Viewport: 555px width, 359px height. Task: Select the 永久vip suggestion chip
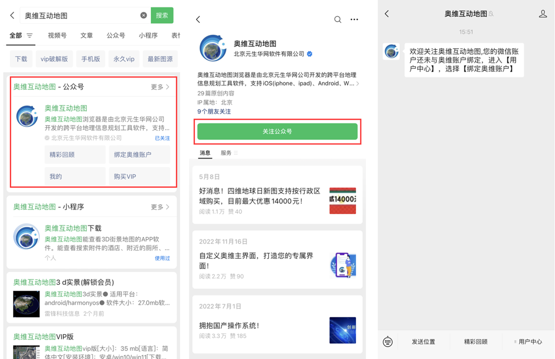click(x=124, y=59)
